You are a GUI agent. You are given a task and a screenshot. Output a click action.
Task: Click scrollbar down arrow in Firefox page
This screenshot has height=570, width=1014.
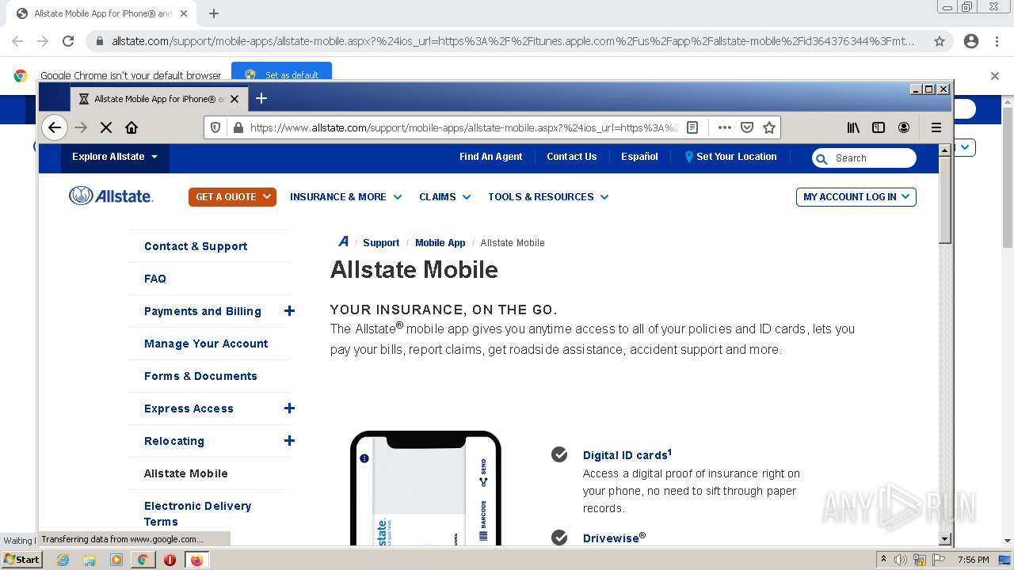coord(944,539)
